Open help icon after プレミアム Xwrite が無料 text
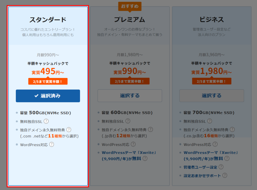 (145, 158)
